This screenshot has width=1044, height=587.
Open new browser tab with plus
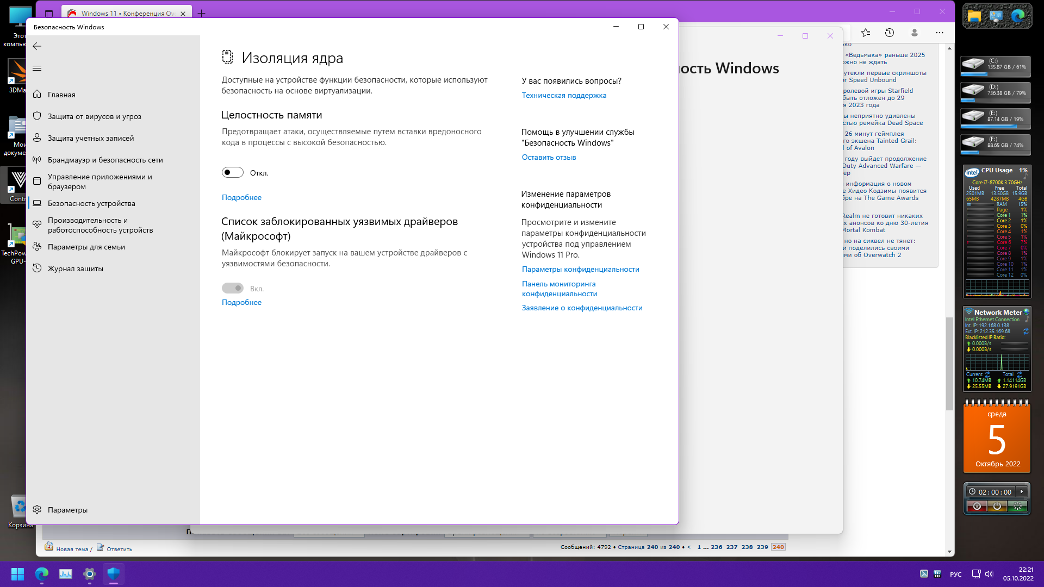pos(201,13)
